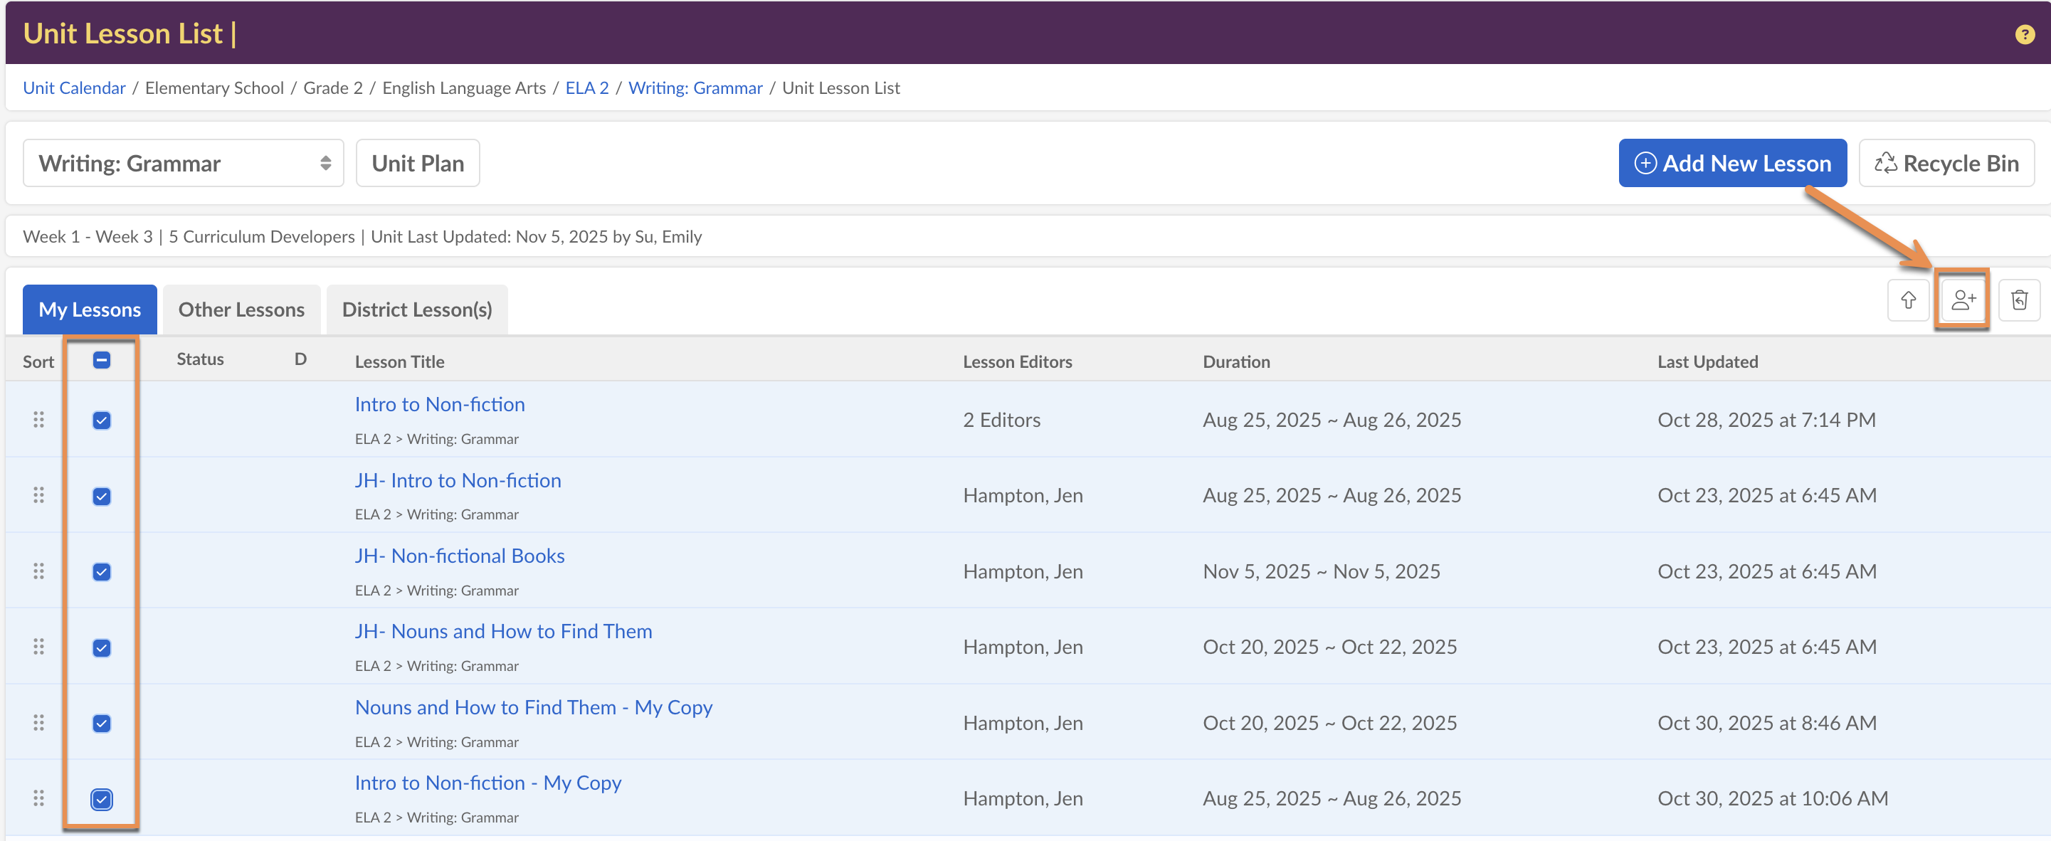Switch to the Other Lessons tab
The image size is (2051, 841).
point(241,310)
